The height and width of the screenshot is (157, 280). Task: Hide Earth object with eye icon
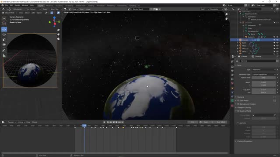pos(277,43)
